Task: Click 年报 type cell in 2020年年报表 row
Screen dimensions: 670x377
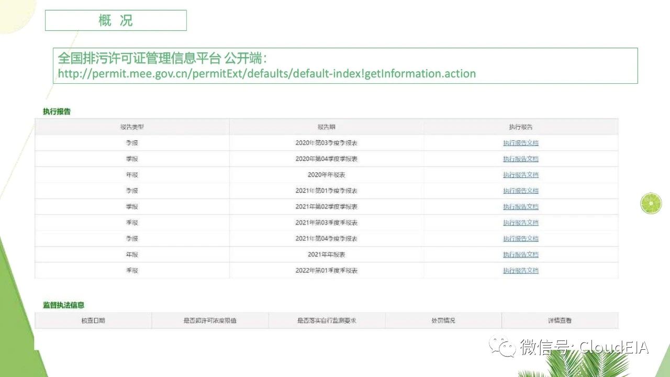Action: click(132, 175)
